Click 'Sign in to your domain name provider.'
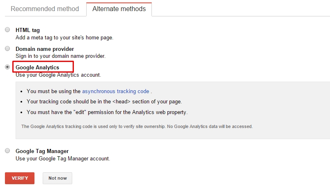This screenshot has height=192, width=330. tap(61, 56)
